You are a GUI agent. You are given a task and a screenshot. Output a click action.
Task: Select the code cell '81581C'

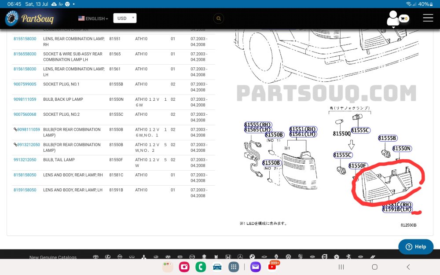coord(116,175)
